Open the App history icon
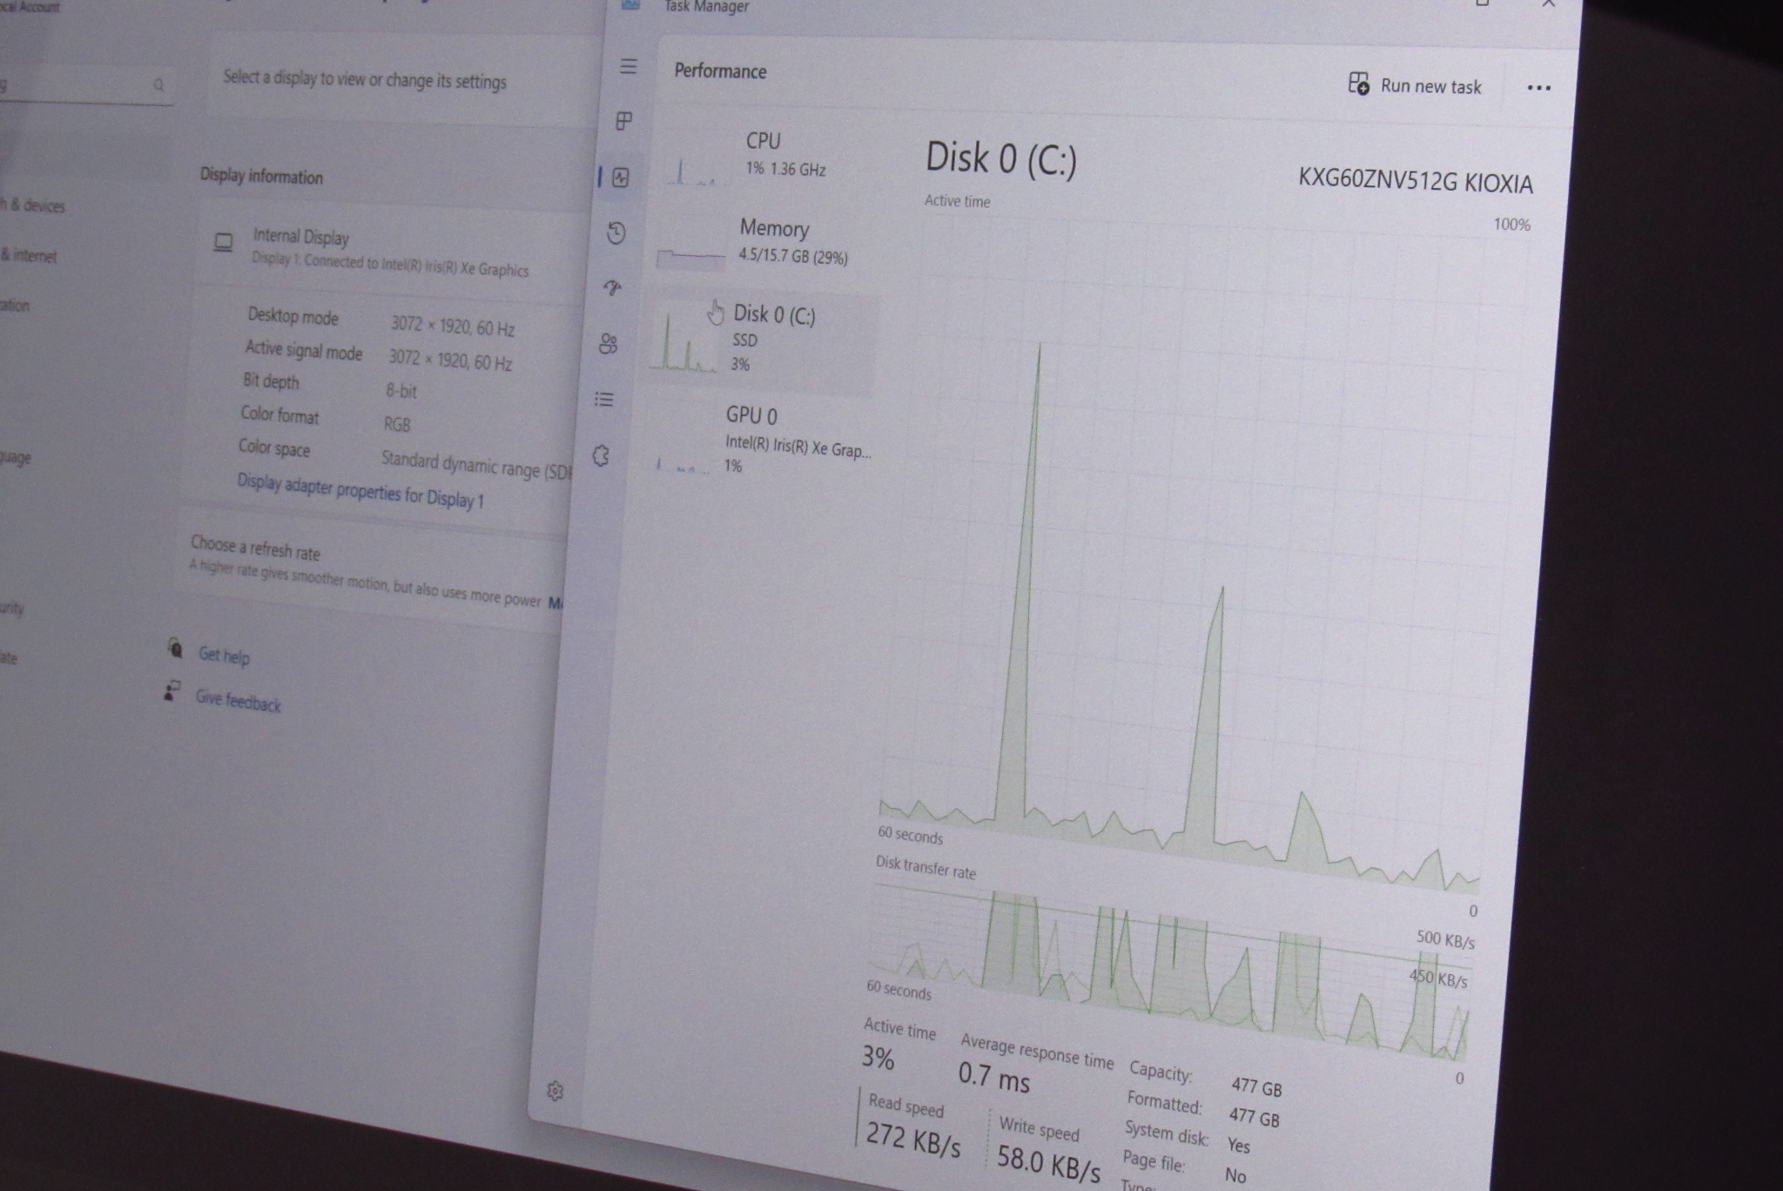This screenshot has width=1783, height=1191. 616,232
